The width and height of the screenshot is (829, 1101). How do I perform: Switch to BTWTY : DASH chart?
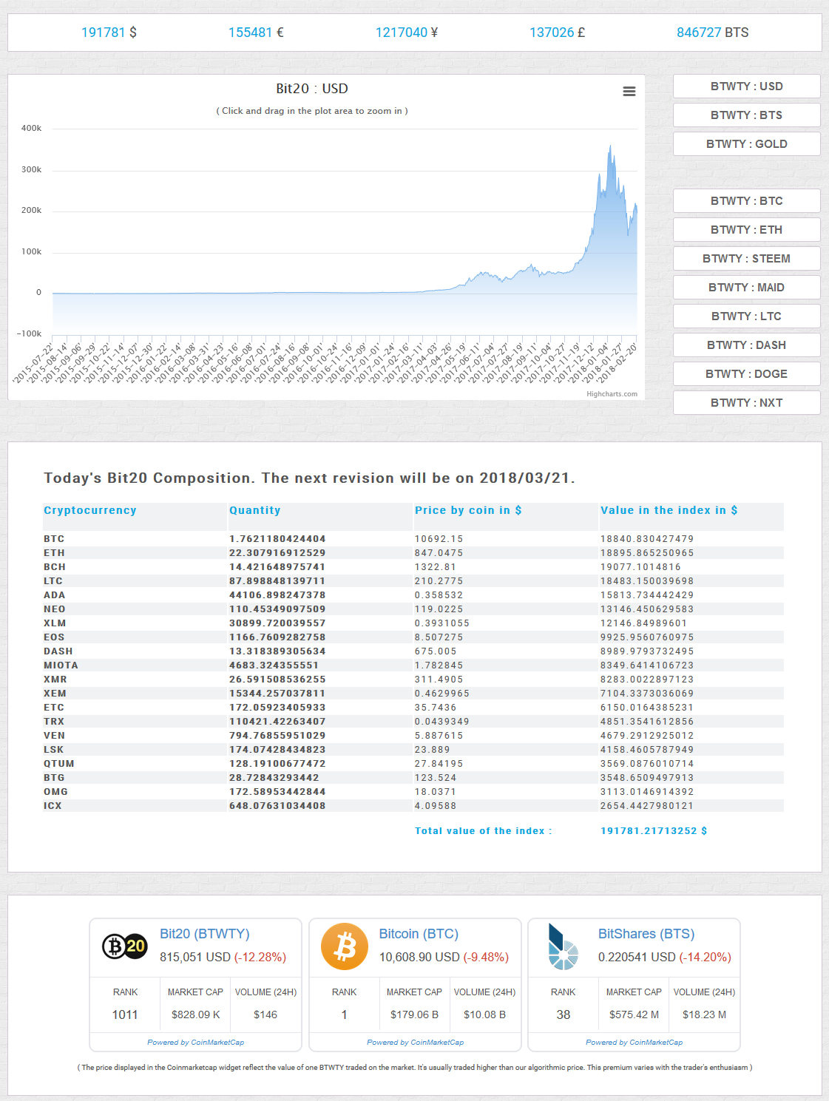(747, 345)
